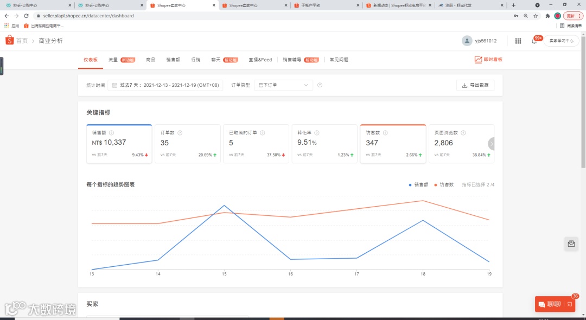Screen dimensions: 586x320
Task: Toggle the 订单数 metric card selection
Action: [188, 144]
